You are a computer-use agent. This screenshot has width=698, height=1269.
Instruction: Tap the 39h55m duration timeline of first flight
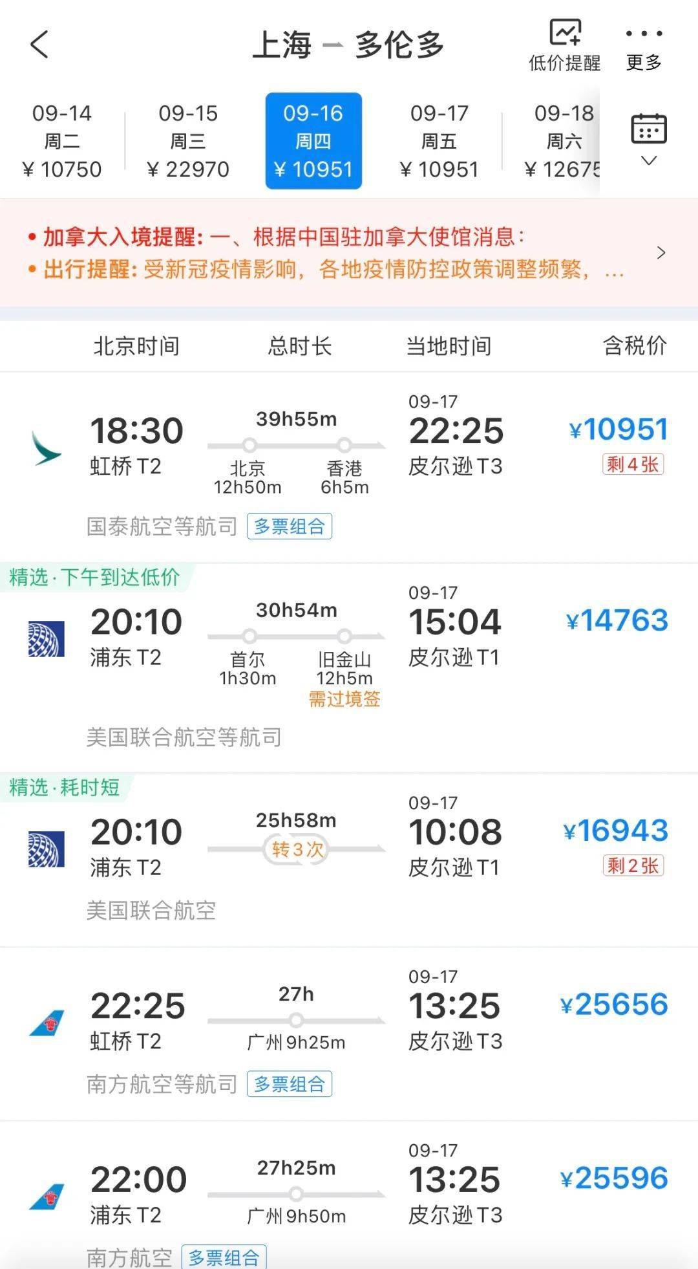click(x=297, y=444)
